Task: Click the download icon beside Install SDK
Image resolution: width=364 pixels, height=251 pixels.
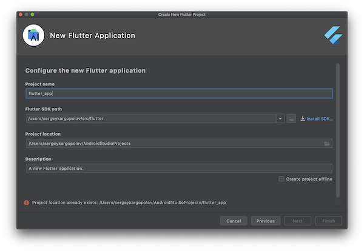Action: [x=303, y=119]
